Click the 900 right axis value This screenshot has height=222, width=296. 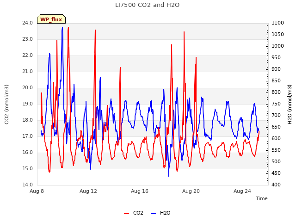coord(276,69)
